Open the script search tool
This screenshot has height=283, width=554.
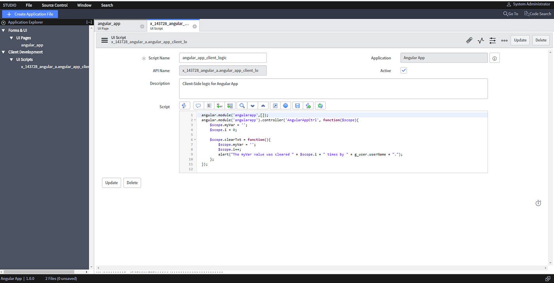pyautogui.click(x=242, y=106)
